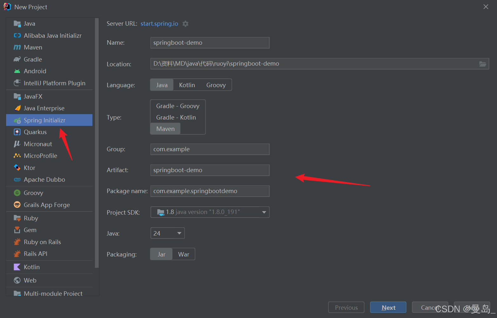Set packaging to War

click(184, 254)
